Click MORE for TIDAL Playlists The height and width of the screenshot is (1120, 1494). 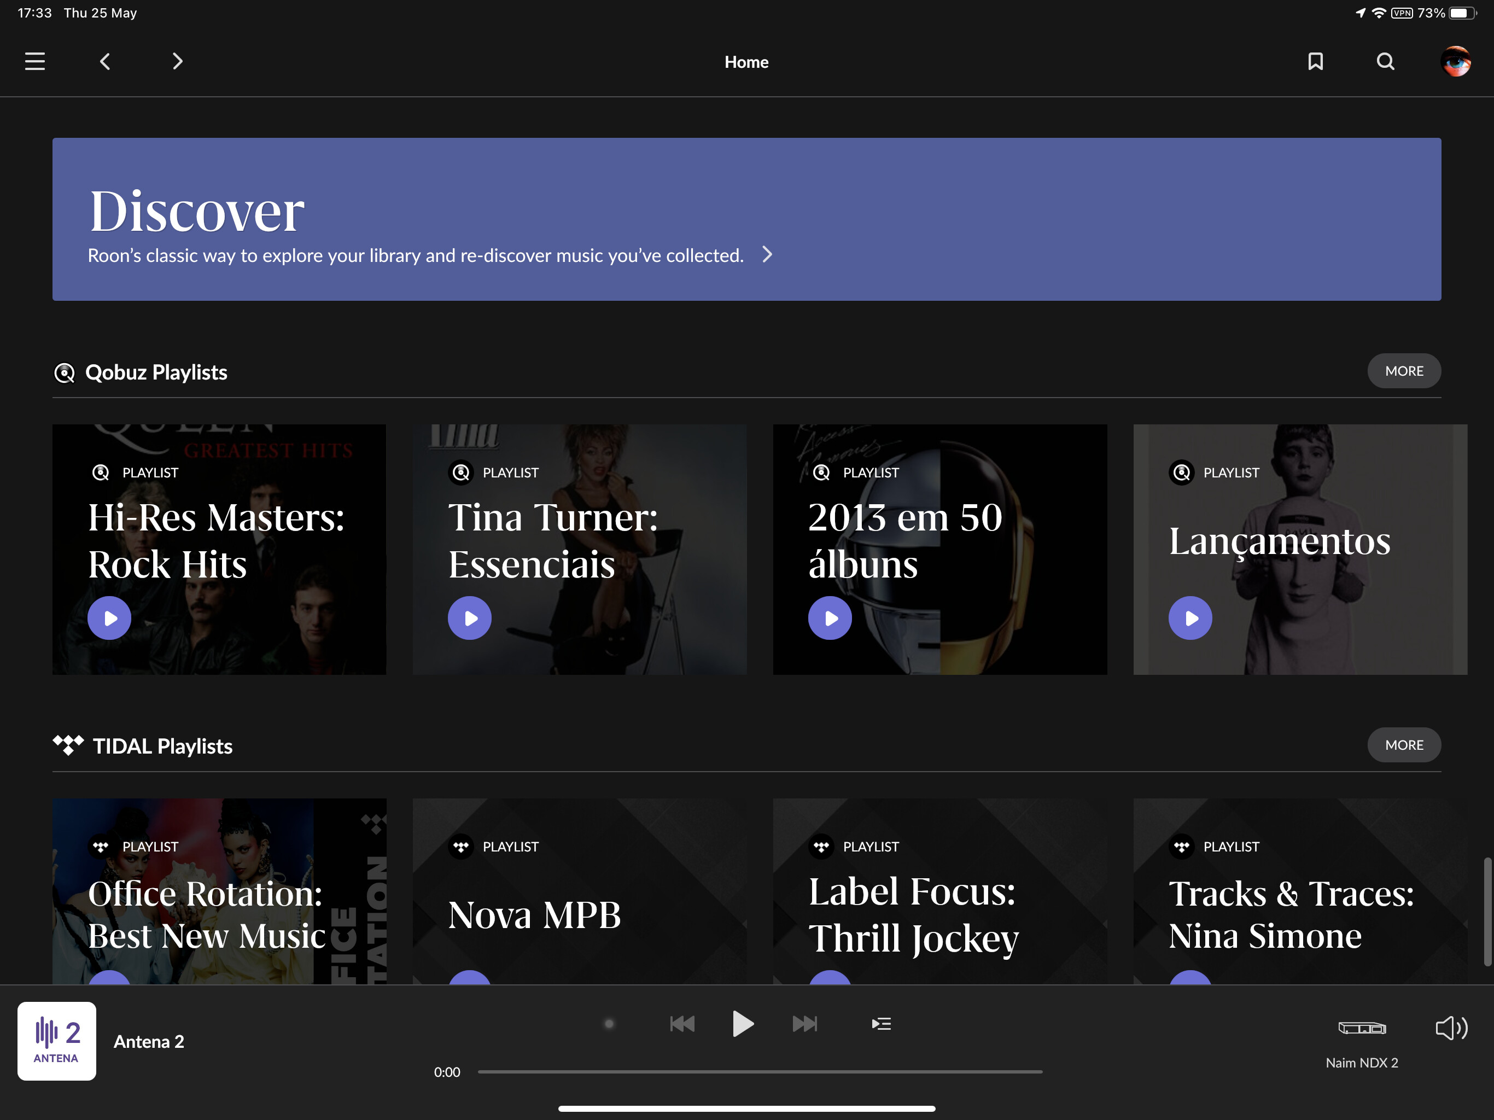click(x=1403, y=744)
